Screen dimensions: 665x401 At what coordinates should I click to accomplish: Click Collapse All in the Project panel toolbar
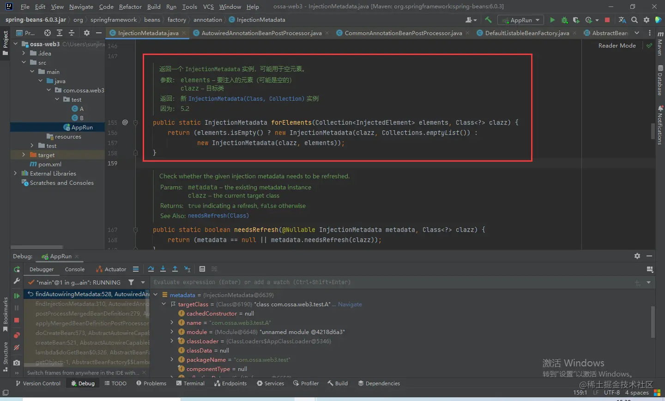point(72,33)
